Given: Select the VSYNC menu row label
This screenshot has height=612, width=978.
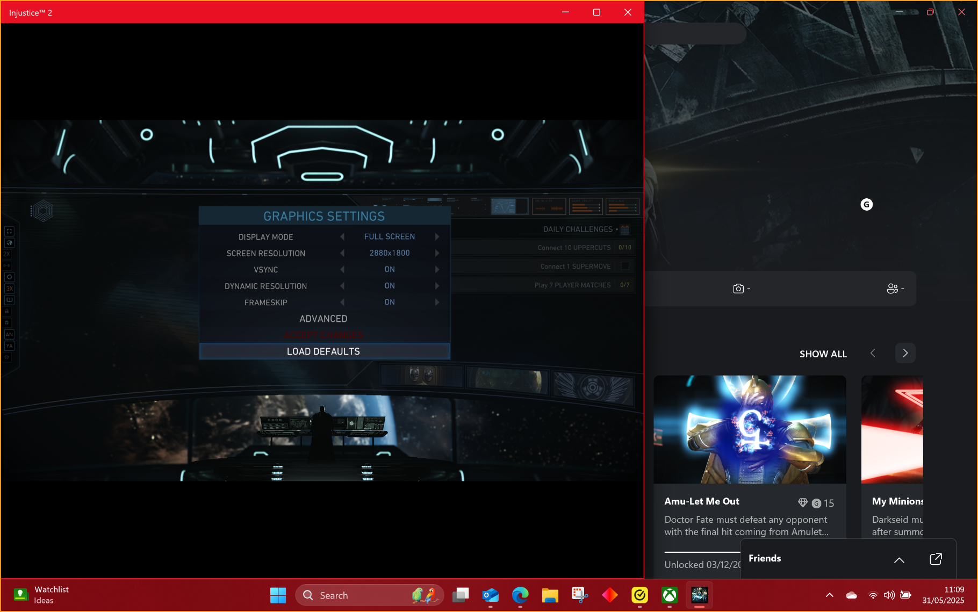Looking at the screenshot, I should (x=266, y=270).
